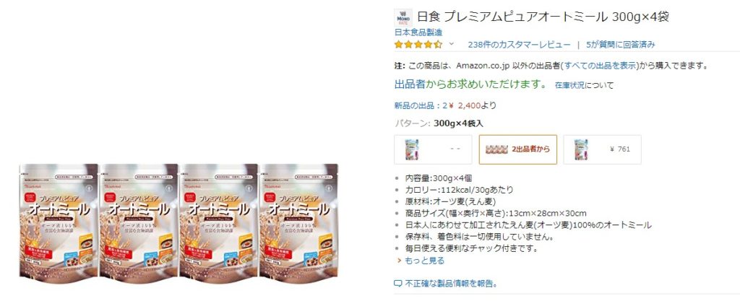Select the ¥761 pattern option
This screenshot has height=301, width=740.
pos(602,149)
